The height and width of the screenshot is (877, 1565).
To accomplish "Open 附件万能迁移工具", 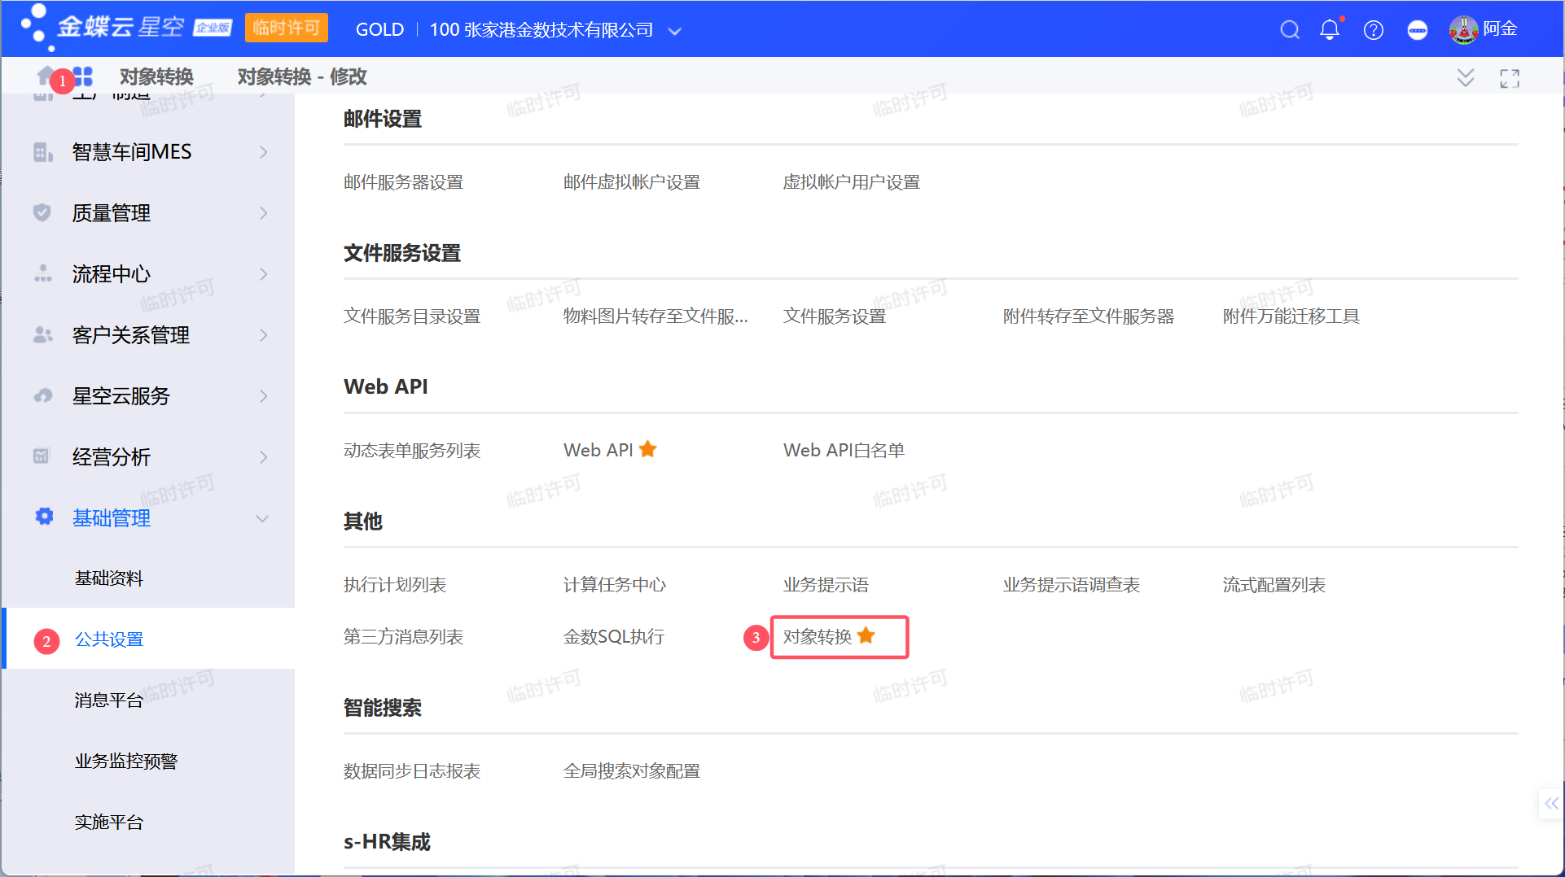I will pyautogui.click(x=1291, y=316).
